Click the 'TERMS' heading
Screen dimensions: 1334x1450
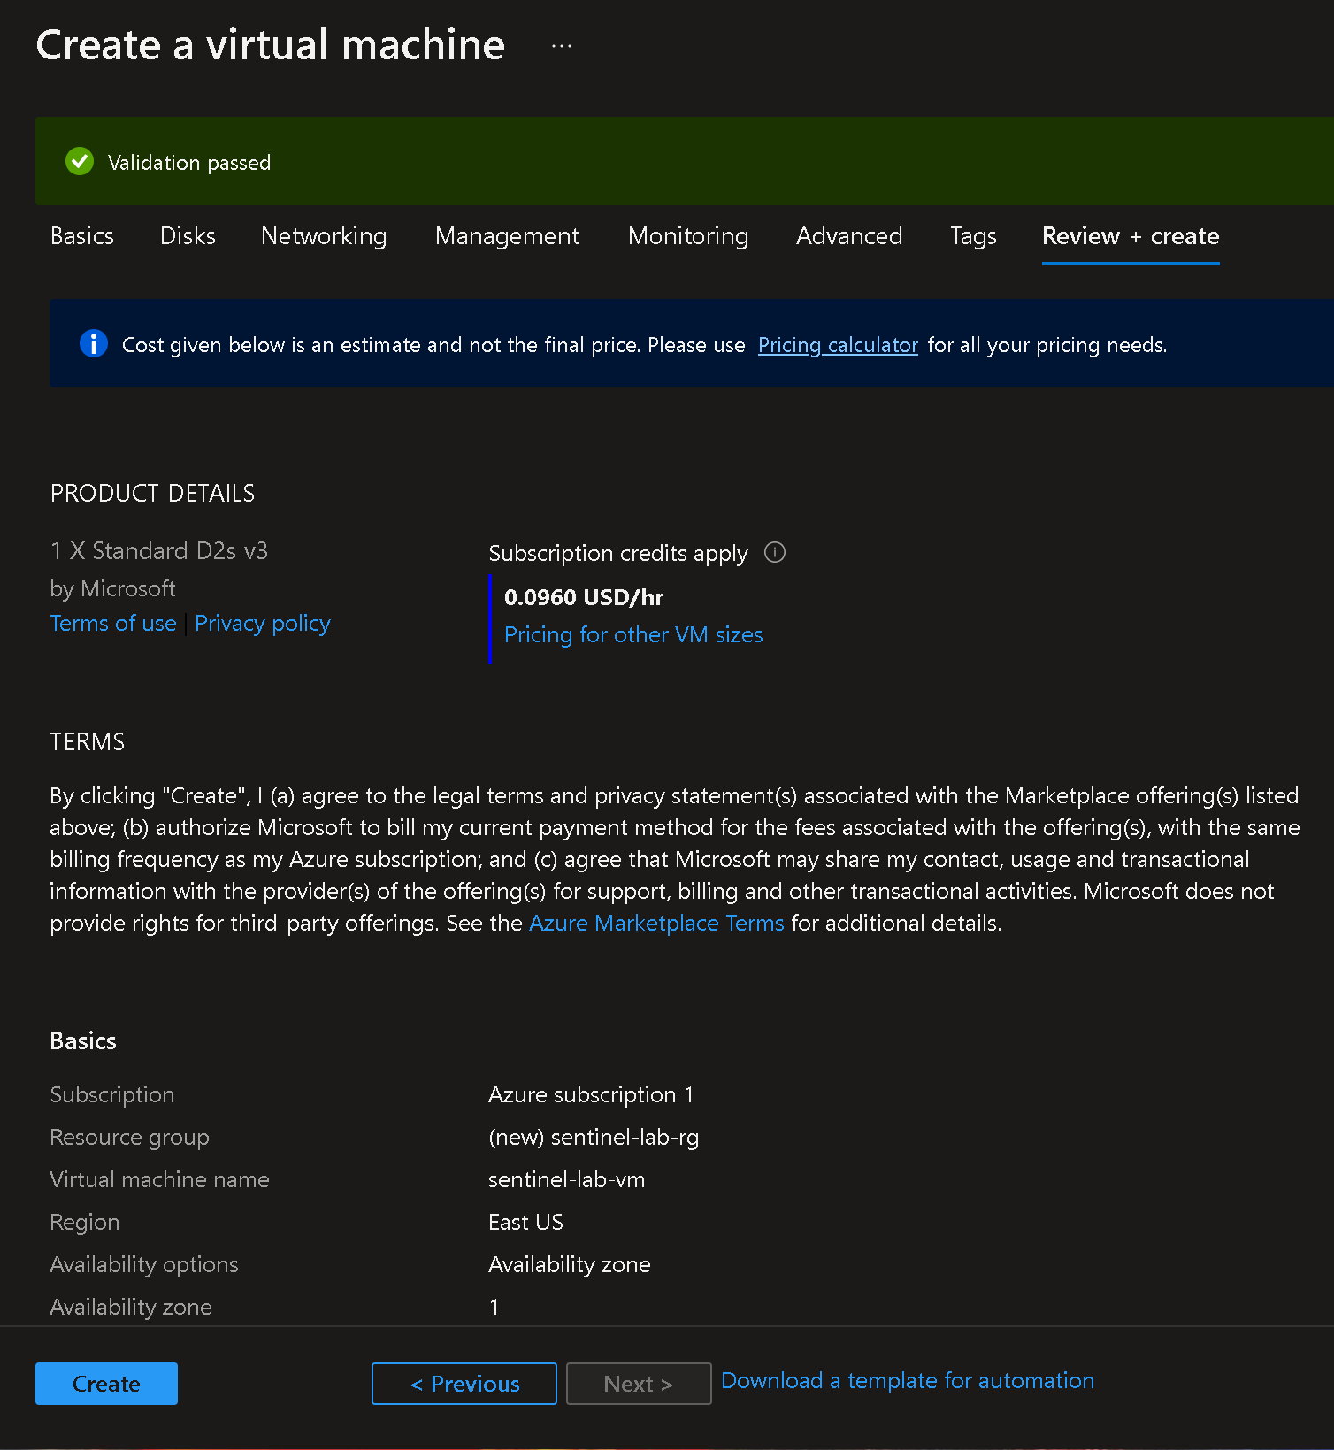88,742
